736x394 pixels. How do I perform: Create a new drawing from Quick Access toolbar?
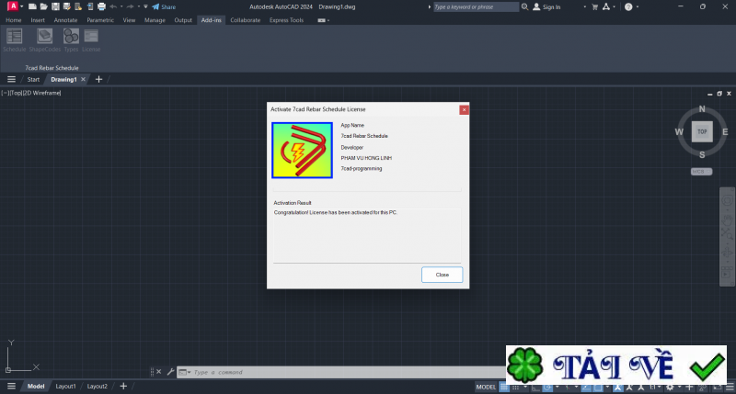32,6
